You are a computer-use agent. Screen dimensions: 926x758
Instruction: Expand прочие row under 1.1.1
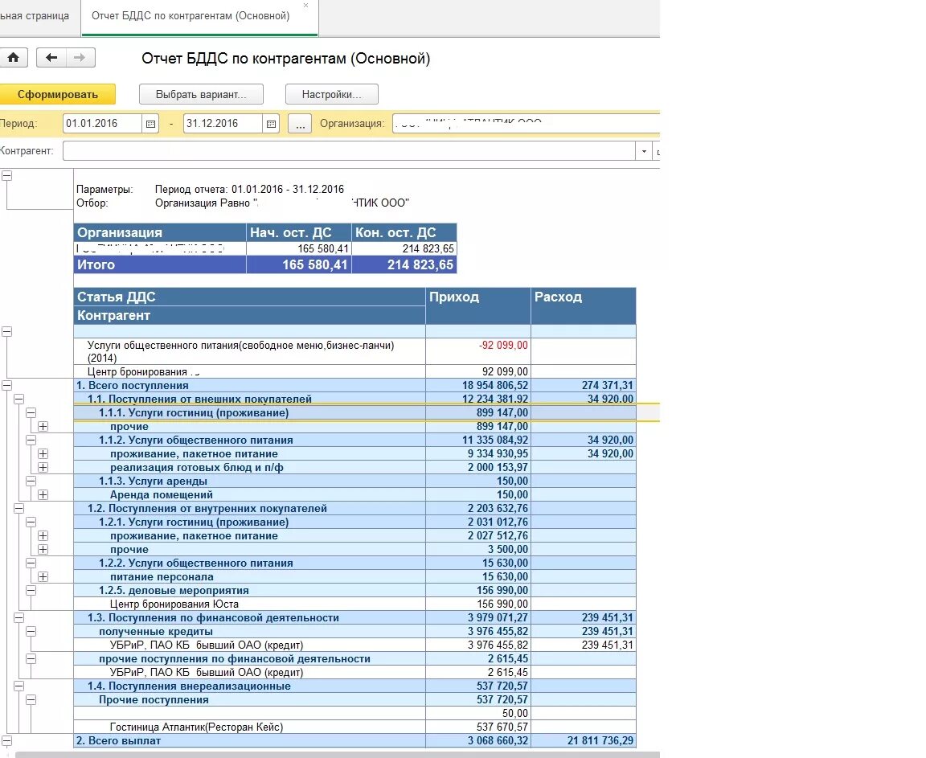point(43,426)
